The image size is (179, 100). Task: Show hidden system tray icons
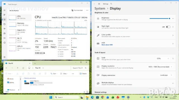[x=140, y=97]
